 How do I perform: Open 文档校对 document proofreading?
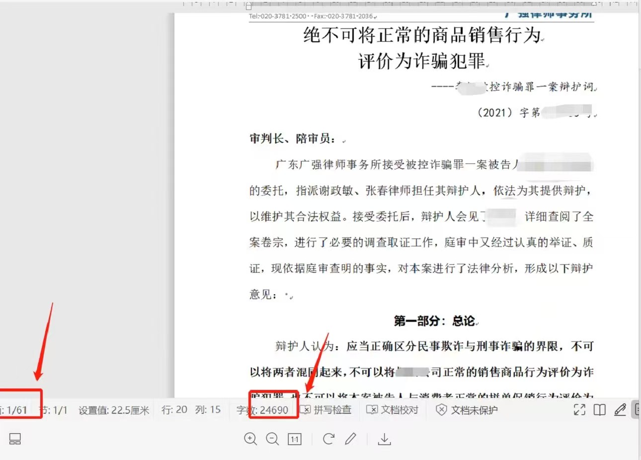pyautogui.click(x=393, y=410)
